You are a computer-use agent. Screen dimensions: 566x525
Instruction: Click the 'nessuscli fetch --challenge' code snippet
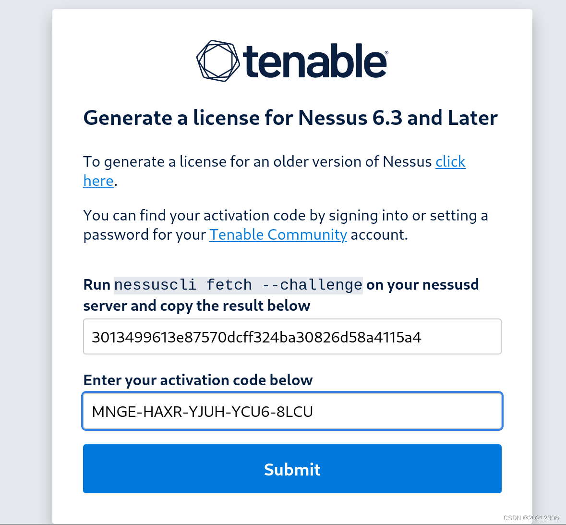[238, 285]
